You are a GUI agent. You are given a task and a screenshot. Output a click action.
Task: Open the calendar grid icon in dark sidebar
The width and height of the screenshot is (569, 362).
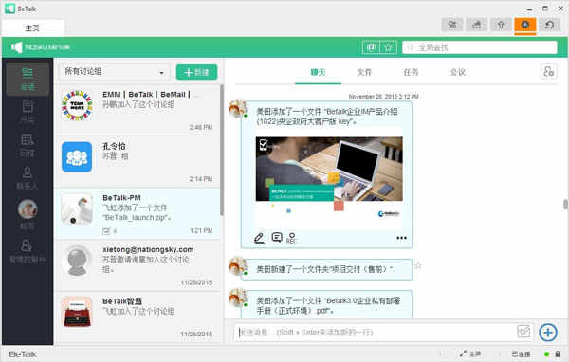[28, 139]
